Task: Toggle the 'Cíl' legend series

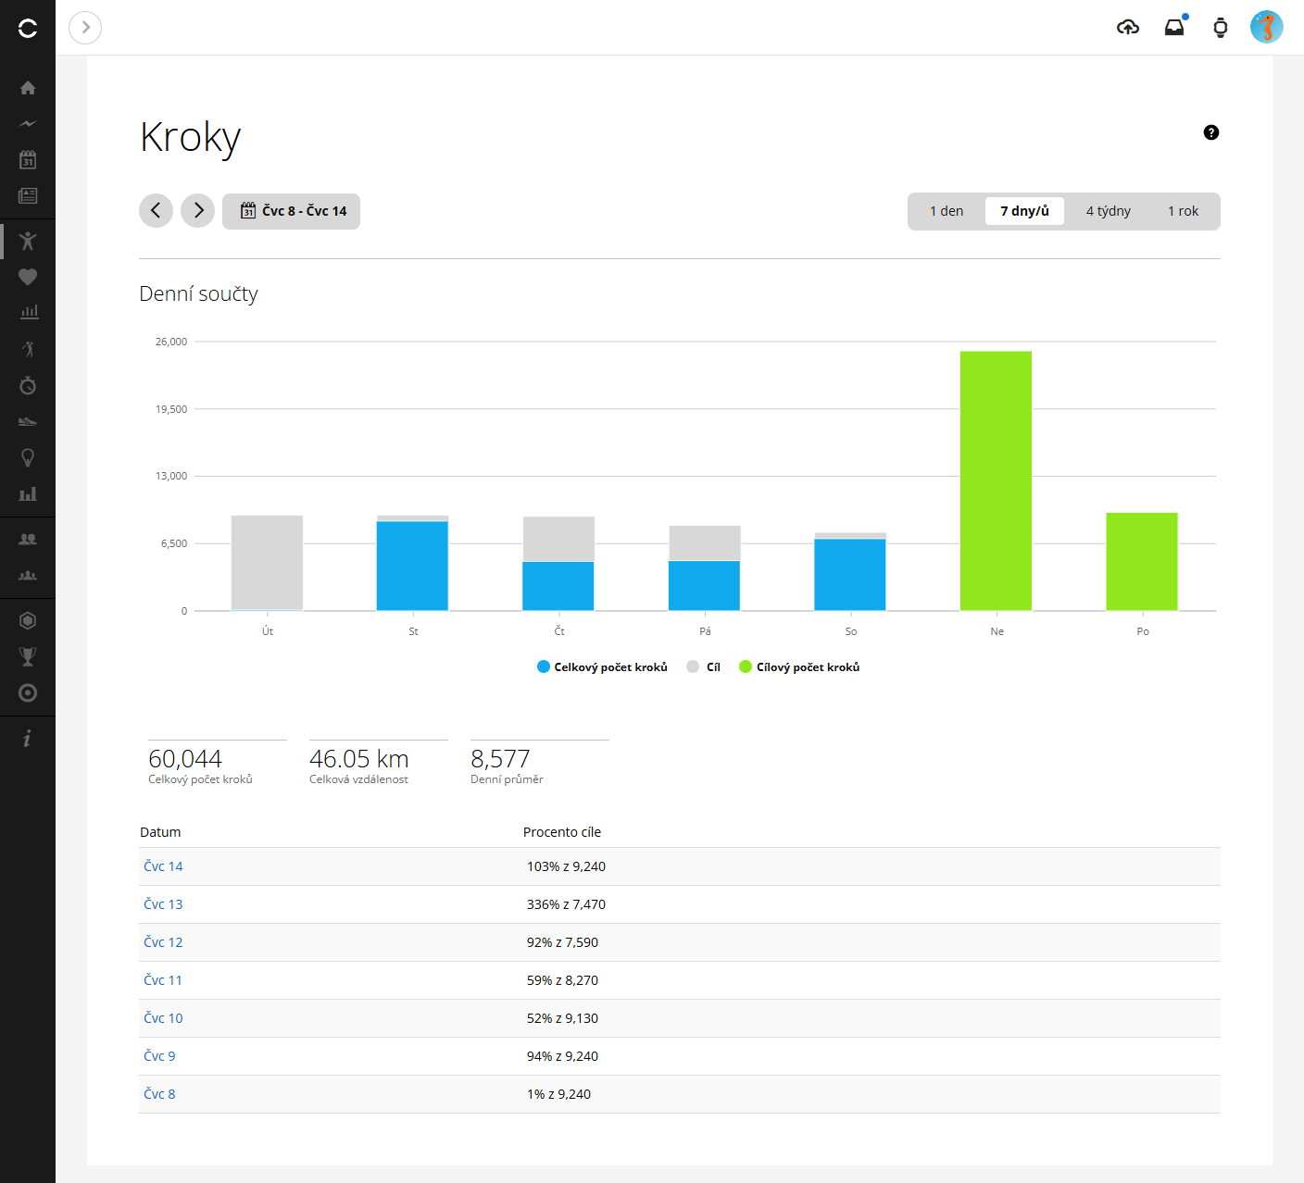Action: point(704,667)
